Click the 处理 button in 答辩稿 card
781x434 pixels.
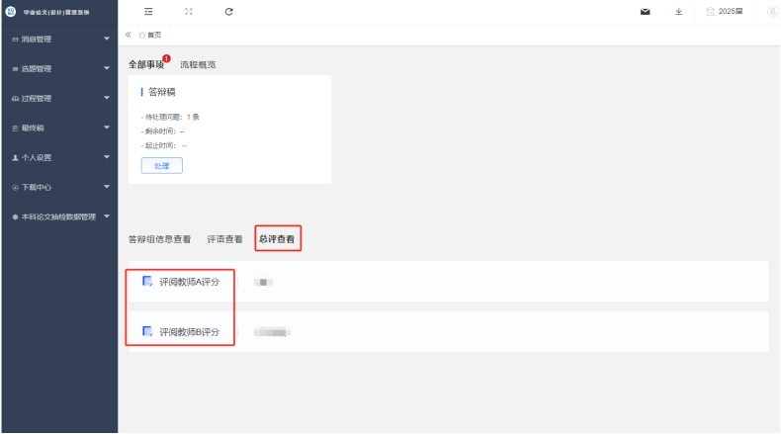pos(162,166)
